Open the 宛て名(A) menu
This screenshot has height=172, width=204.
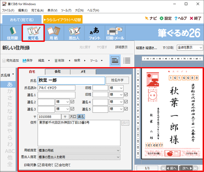tap(38, 11)
